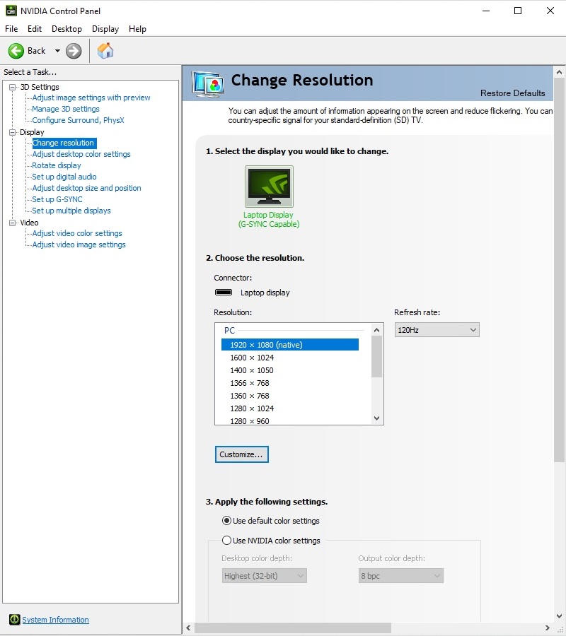The image size is (566, 636).
Task: Click the resolution list scroll-up arrow
Action: [x=377, y=330]
